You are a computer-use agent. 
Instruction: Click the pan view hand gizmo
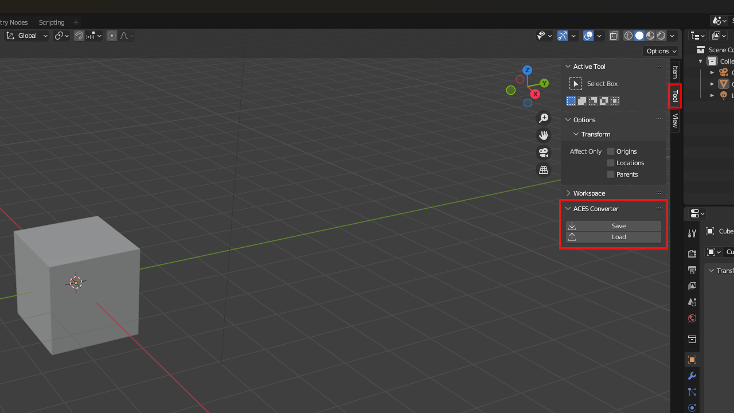[x=543, y=135]
